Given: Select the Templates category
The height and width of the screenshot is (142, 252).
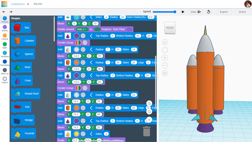Looking at the screenshot, I should pyautogui.click(x=5, y=63).
